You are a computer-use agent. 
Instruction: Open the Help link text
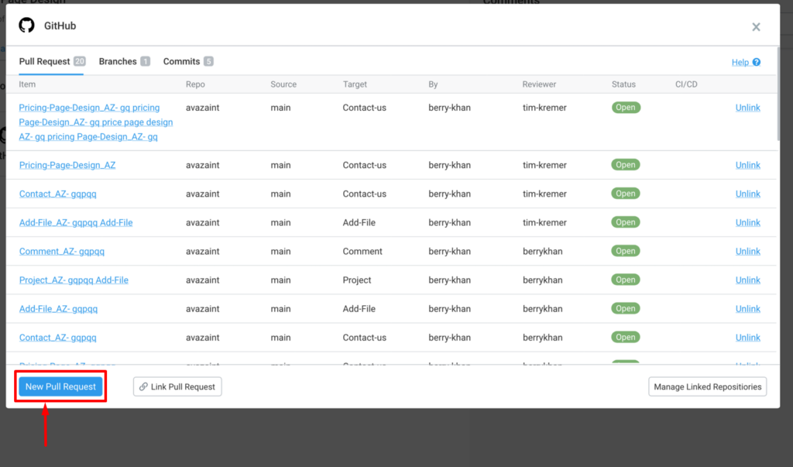coord(740,62)
